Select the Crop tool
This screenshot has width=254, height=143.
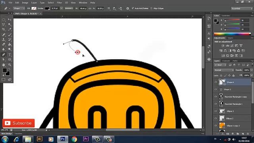pyautogui.click(x=4, y=29)
